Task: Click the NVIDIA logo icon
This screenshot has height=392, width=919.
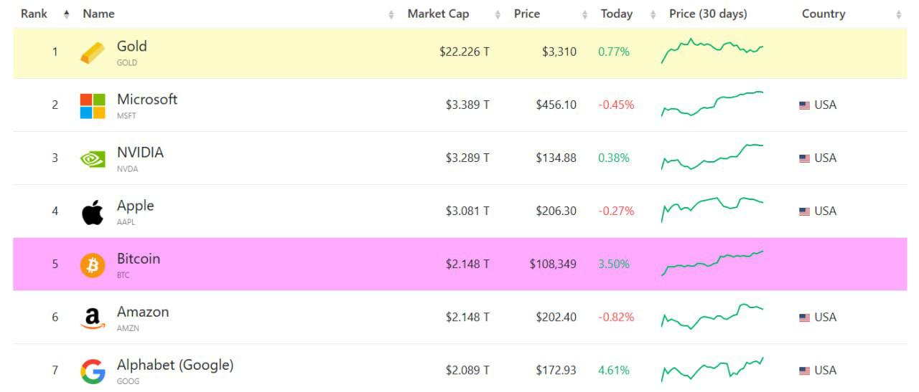Action: 92,158
